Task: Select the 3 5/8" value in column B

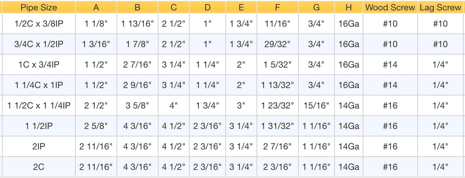Action: click(137, 105)
